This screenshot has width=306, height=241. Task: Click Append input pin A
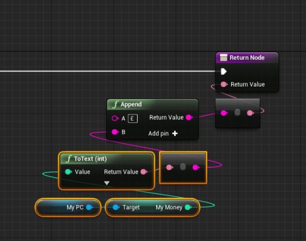(x=115, y=118)
